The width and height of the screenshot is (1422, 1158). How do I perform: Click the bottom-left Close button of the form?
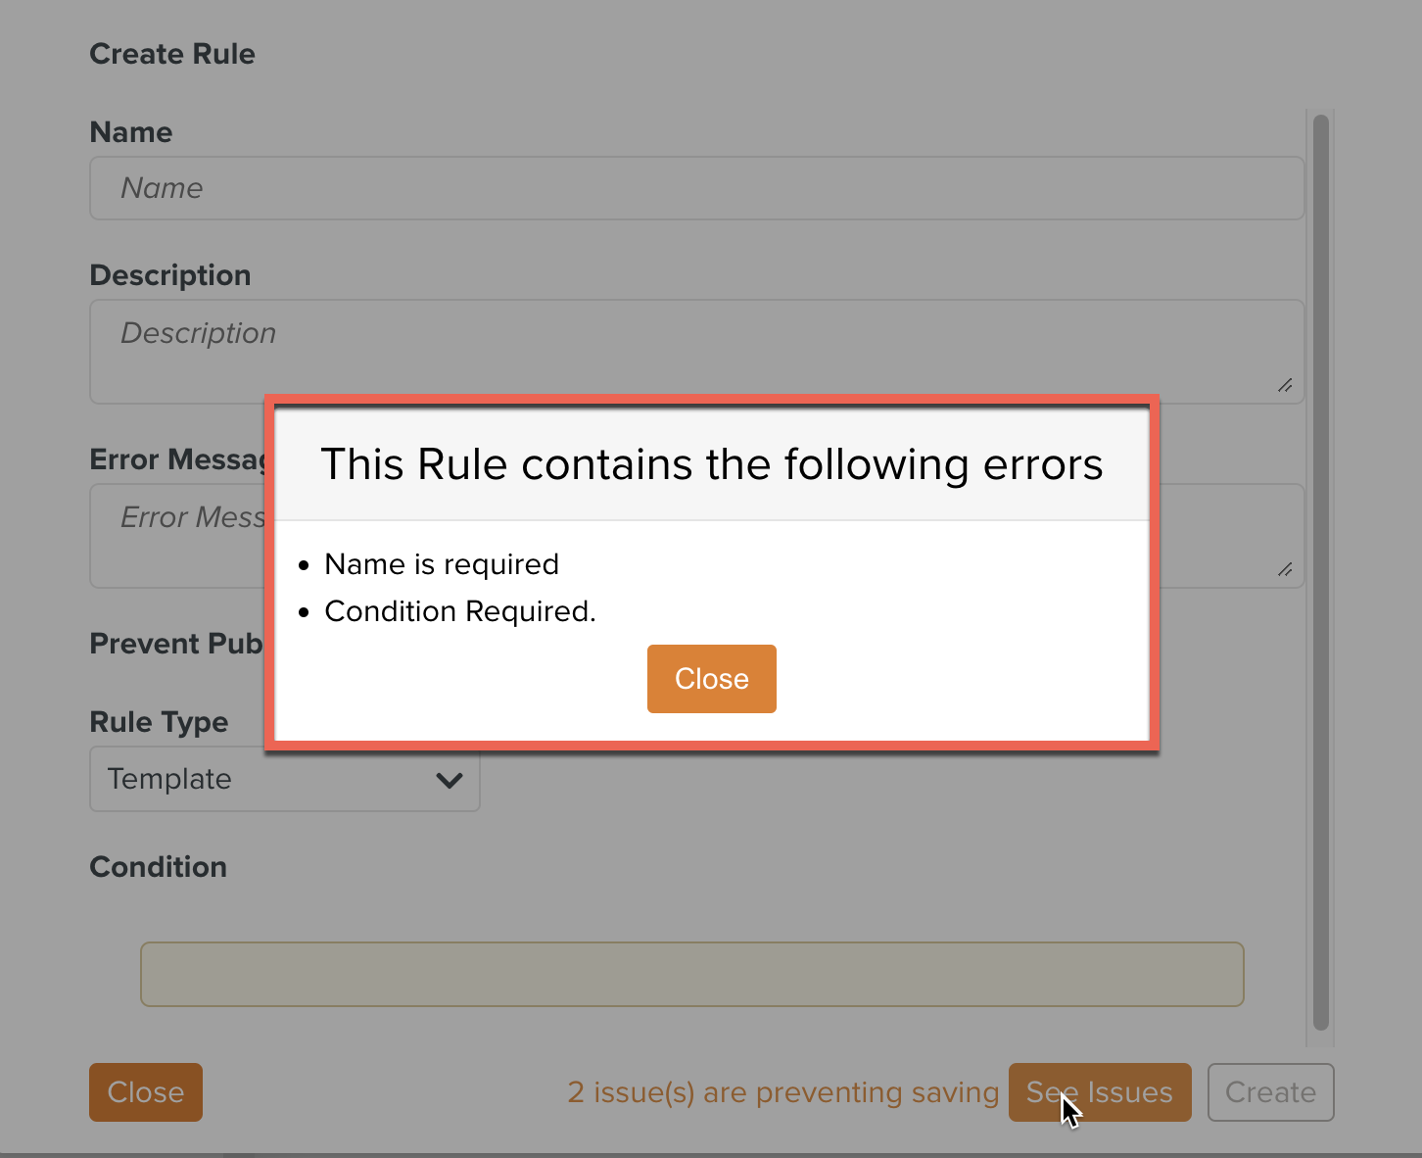(x=146, y=1092)
